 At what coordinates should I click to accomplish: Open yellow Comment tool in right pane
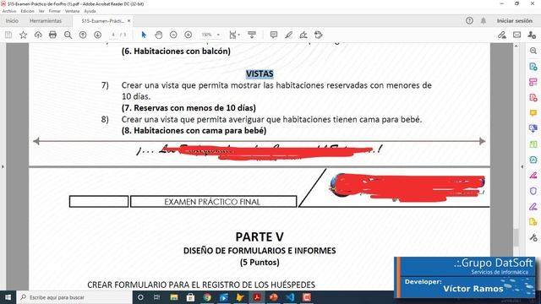533,113
